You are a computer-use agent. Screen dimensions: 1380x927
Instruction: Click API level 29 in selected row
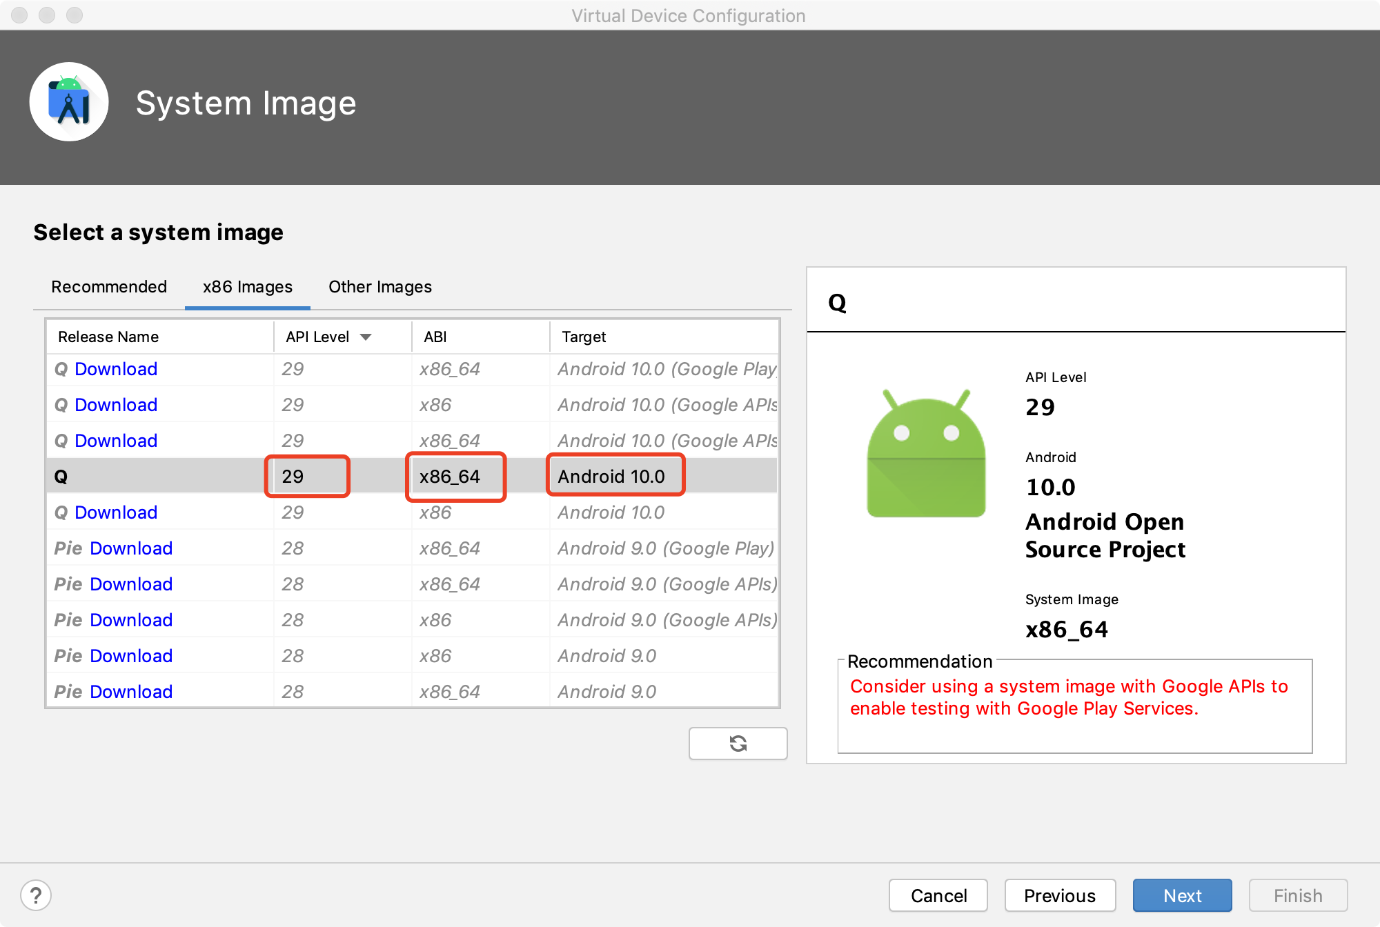click(x=293, y=477)
